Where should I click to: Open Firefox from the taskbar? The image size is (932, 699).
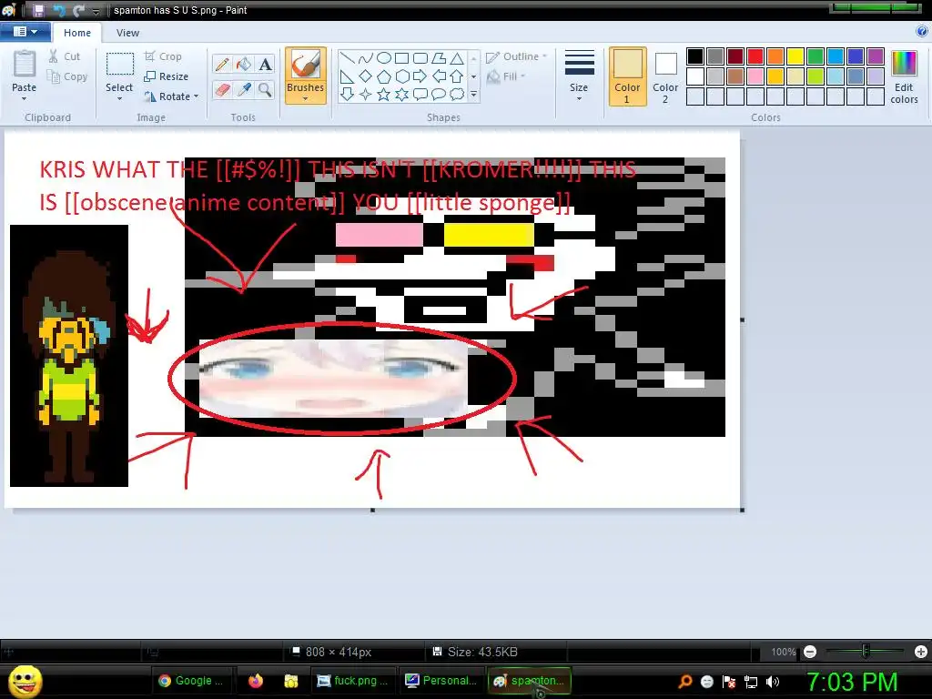click(x=256, y=681)
